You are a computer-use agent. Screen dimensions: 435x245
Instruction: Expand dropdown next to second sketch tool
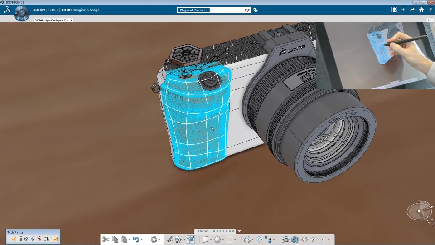(x=184, y=240)
